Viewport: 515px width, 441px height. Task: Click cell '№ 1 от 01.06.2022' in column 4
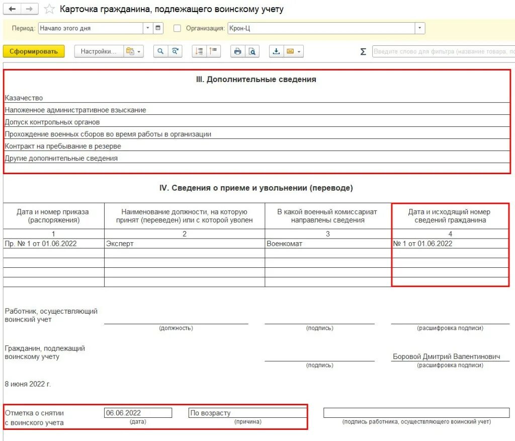450,243
